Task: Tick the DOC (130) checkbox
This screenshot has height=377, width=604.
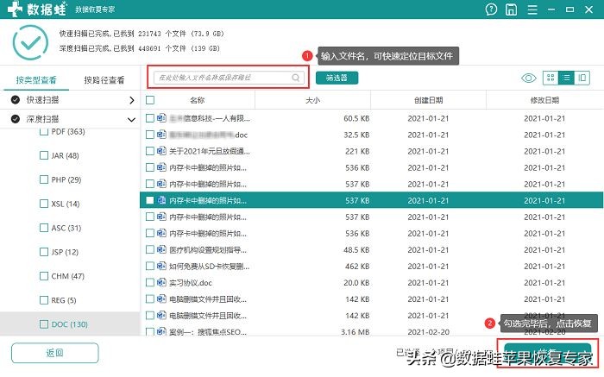Action: tap(44, 324)
